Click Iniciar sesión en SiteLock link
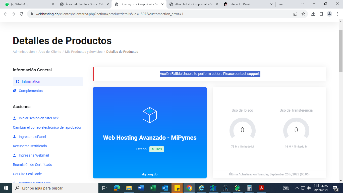 [38, 118]
